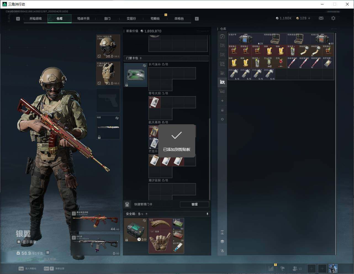
Task: Open the 改枪台 tab
Action: (x=179, y=19)
